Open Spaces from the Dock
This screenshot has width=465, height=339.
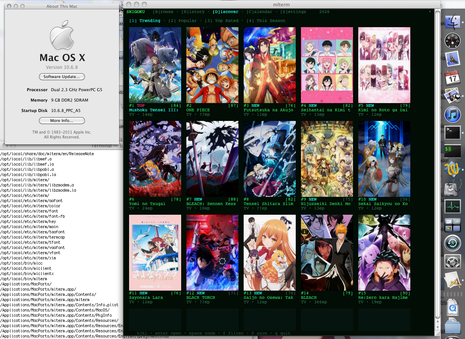click(453, 225)
